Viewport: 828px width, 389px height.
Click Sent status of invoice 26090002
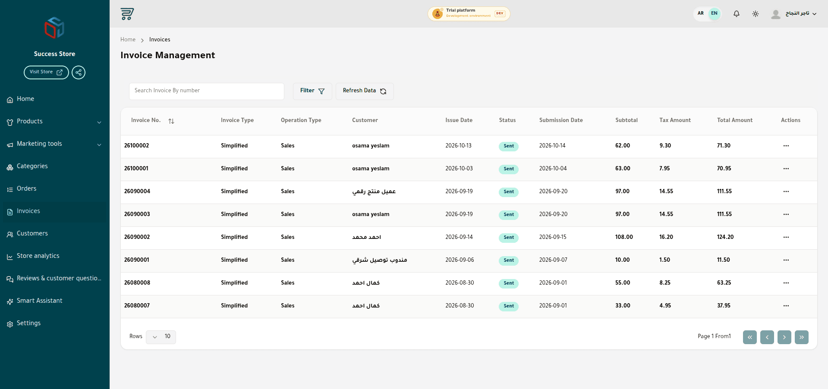[x=509, y=238]
